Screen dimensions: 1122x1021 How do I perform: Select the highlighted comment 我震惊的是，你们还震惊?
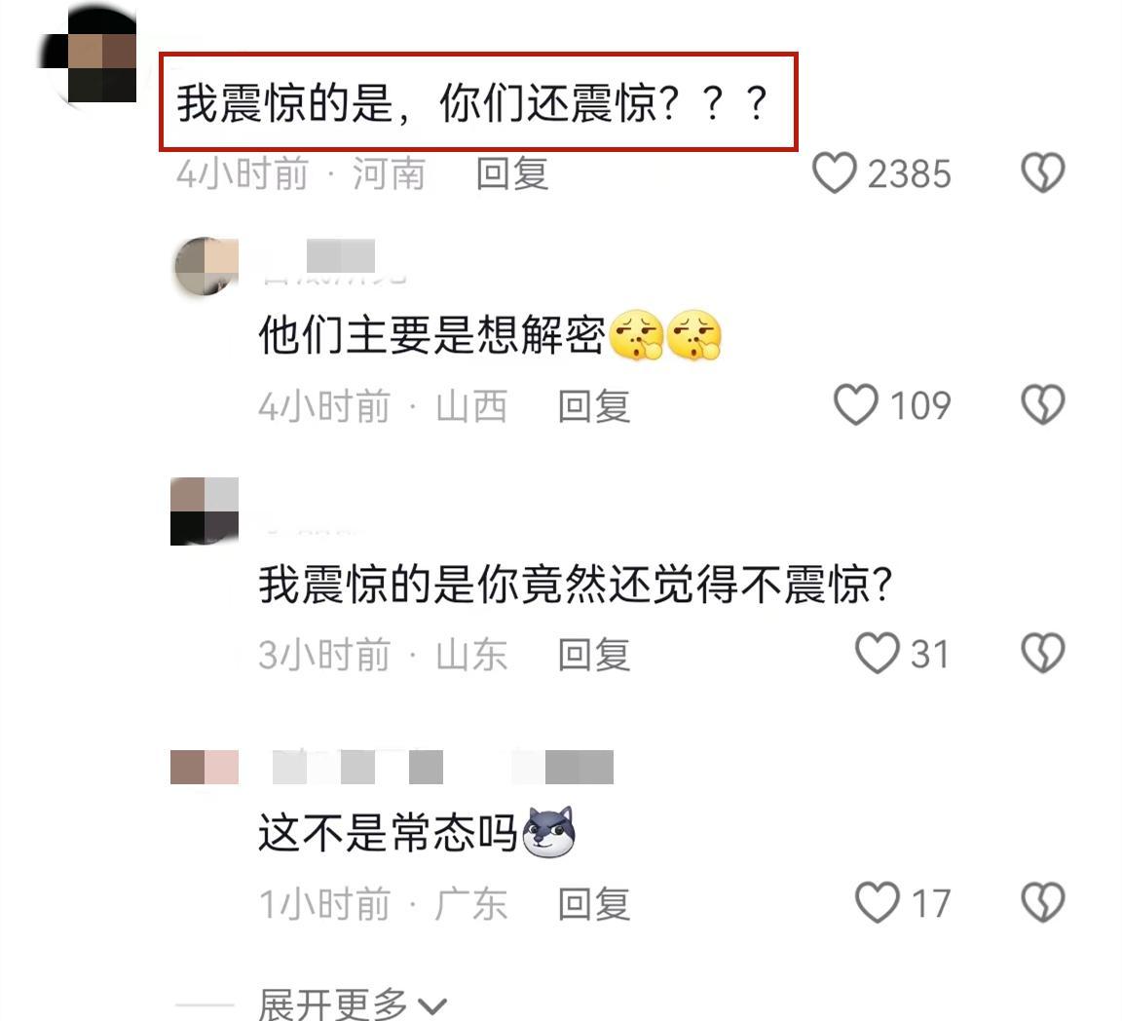click(478, 101)
